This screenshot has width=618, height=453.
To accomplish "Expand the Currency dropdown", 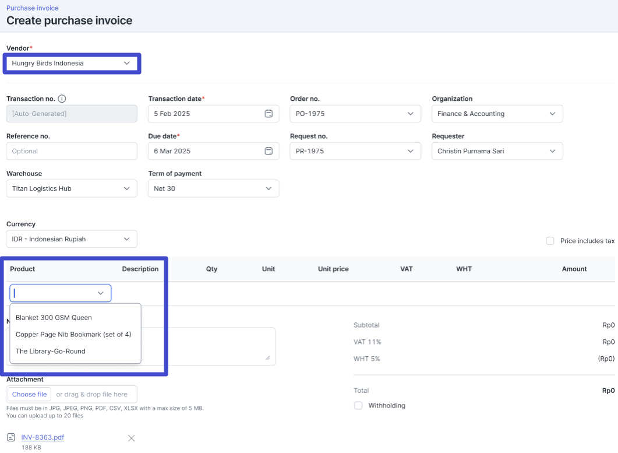I will (72, 239).
